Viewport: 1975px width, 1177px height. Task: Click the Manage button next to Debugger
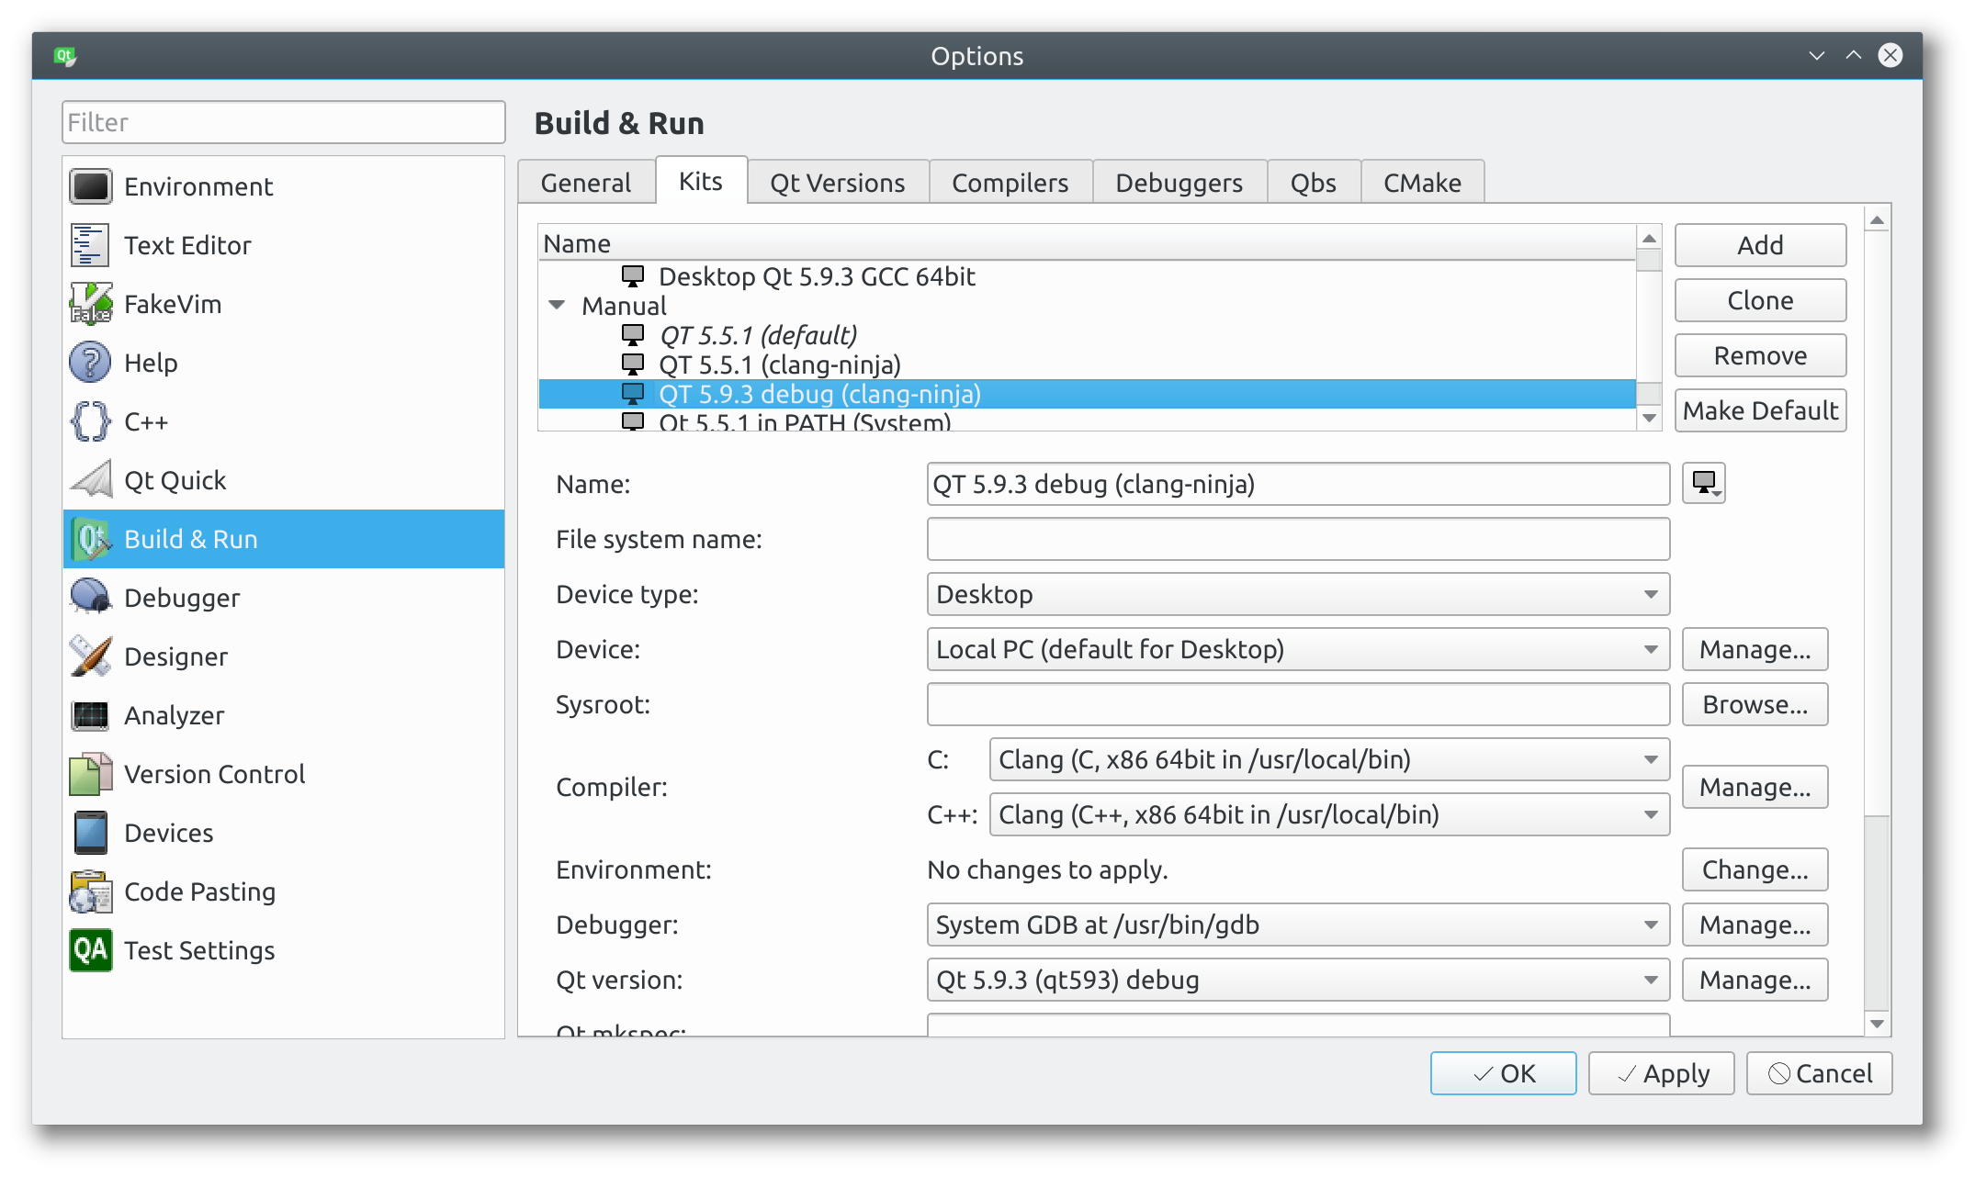1756,925
